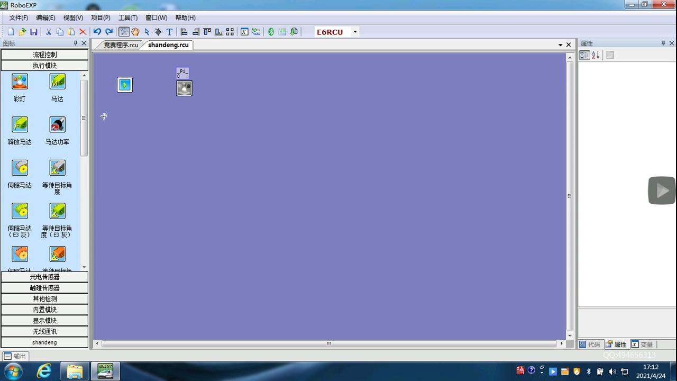Expand the 无线通讯 category

click(x=44, y=332)
